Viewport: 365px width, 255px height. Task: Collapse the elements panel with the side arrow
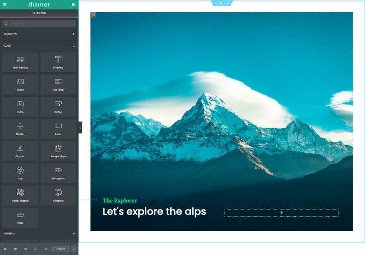pos(80,128)
